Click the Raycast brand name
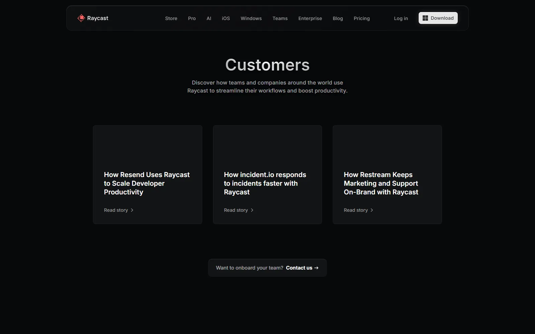The width and height of the screenshot is (535, 334). coord(98,18)
